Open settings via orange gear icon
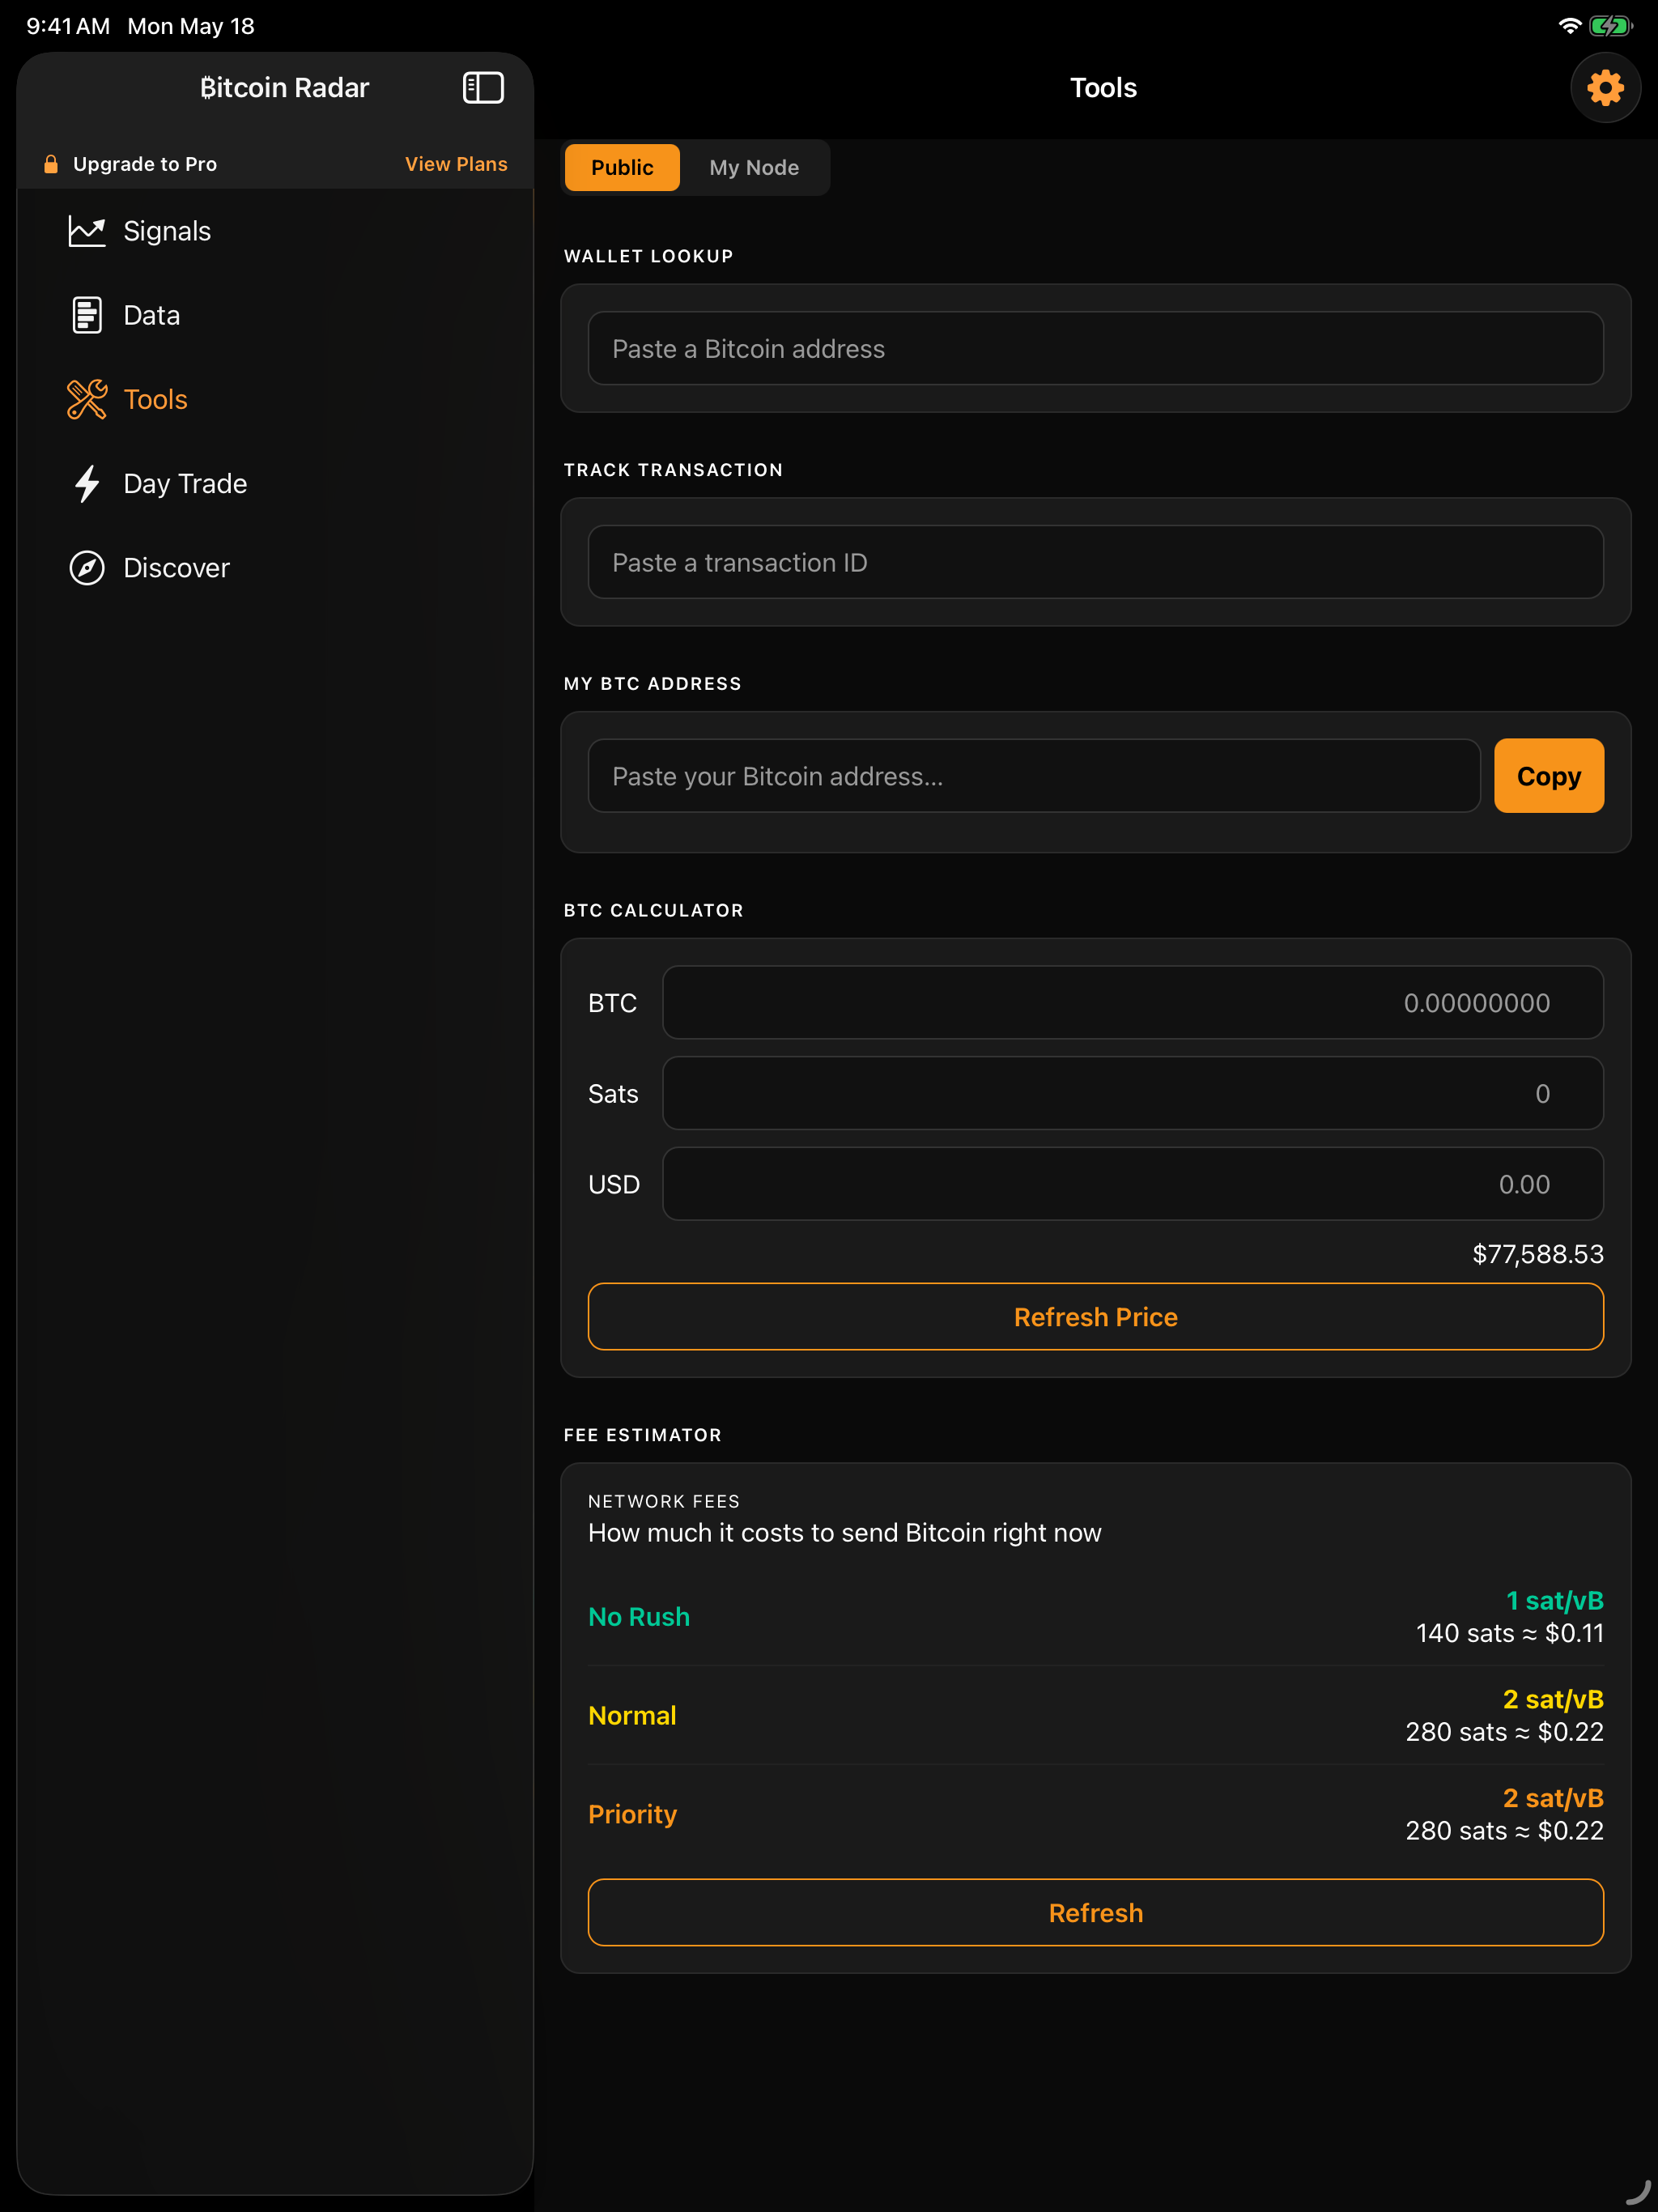The image size is (1658, 2212). point(1605,88)
